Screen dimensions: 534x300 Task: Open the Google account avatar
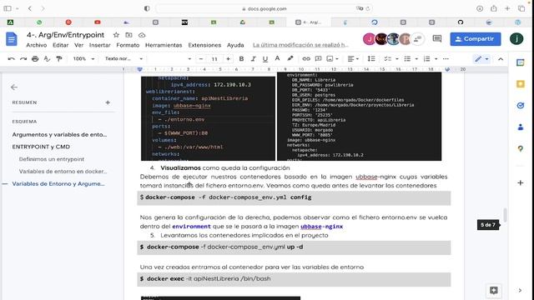pos(516,39)
